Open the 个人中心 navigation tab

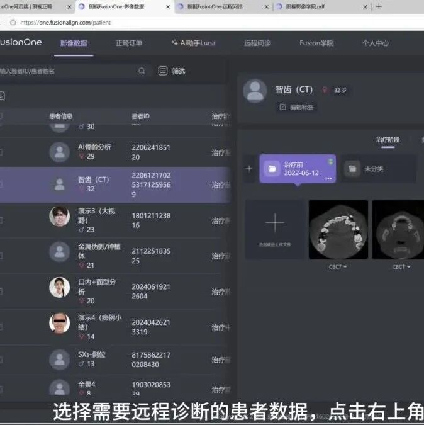click(376, 43)
